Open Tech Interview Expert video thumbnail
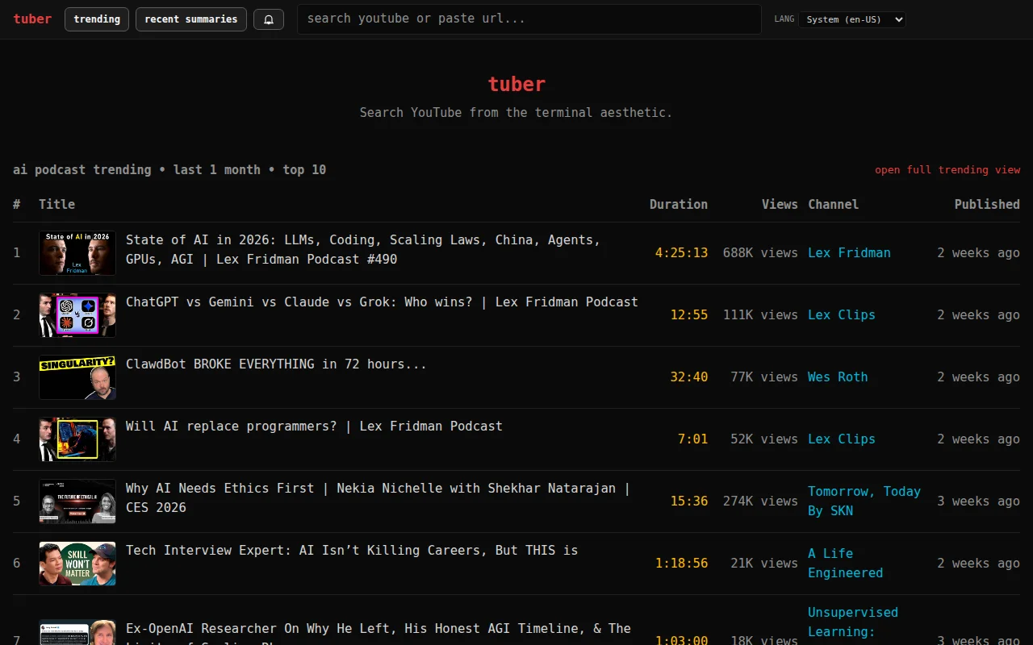Screen dimensions: 1033x645 [77, 564]
